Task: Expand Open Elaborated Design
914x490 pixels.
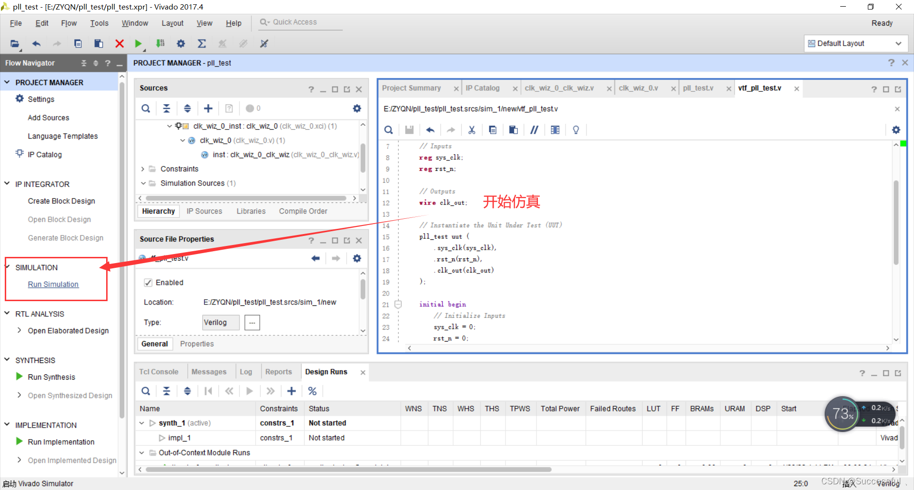Action: click(19, 330)
